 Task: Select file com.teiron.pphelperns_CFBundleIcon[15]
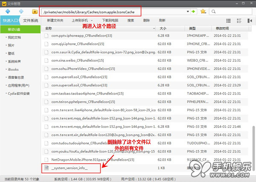click(x=145, y=102)
